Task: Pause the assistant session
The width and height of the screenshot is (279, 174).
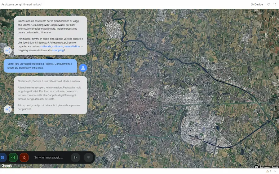Action: pos(2,157)
